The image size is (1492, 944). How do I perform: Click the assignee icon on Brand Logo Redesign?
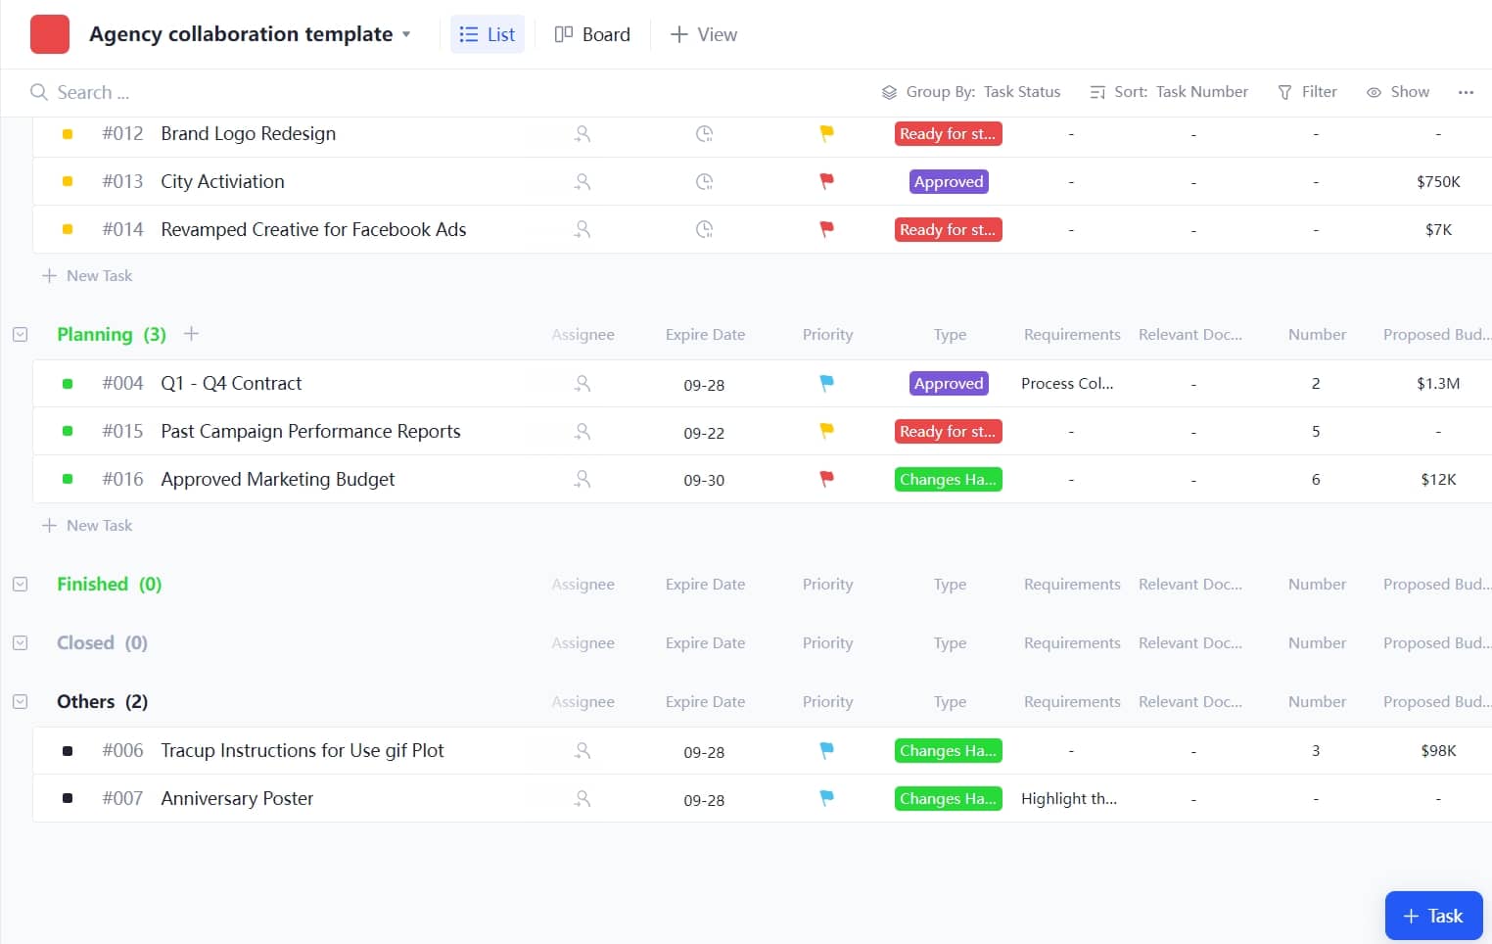point(583,133)
